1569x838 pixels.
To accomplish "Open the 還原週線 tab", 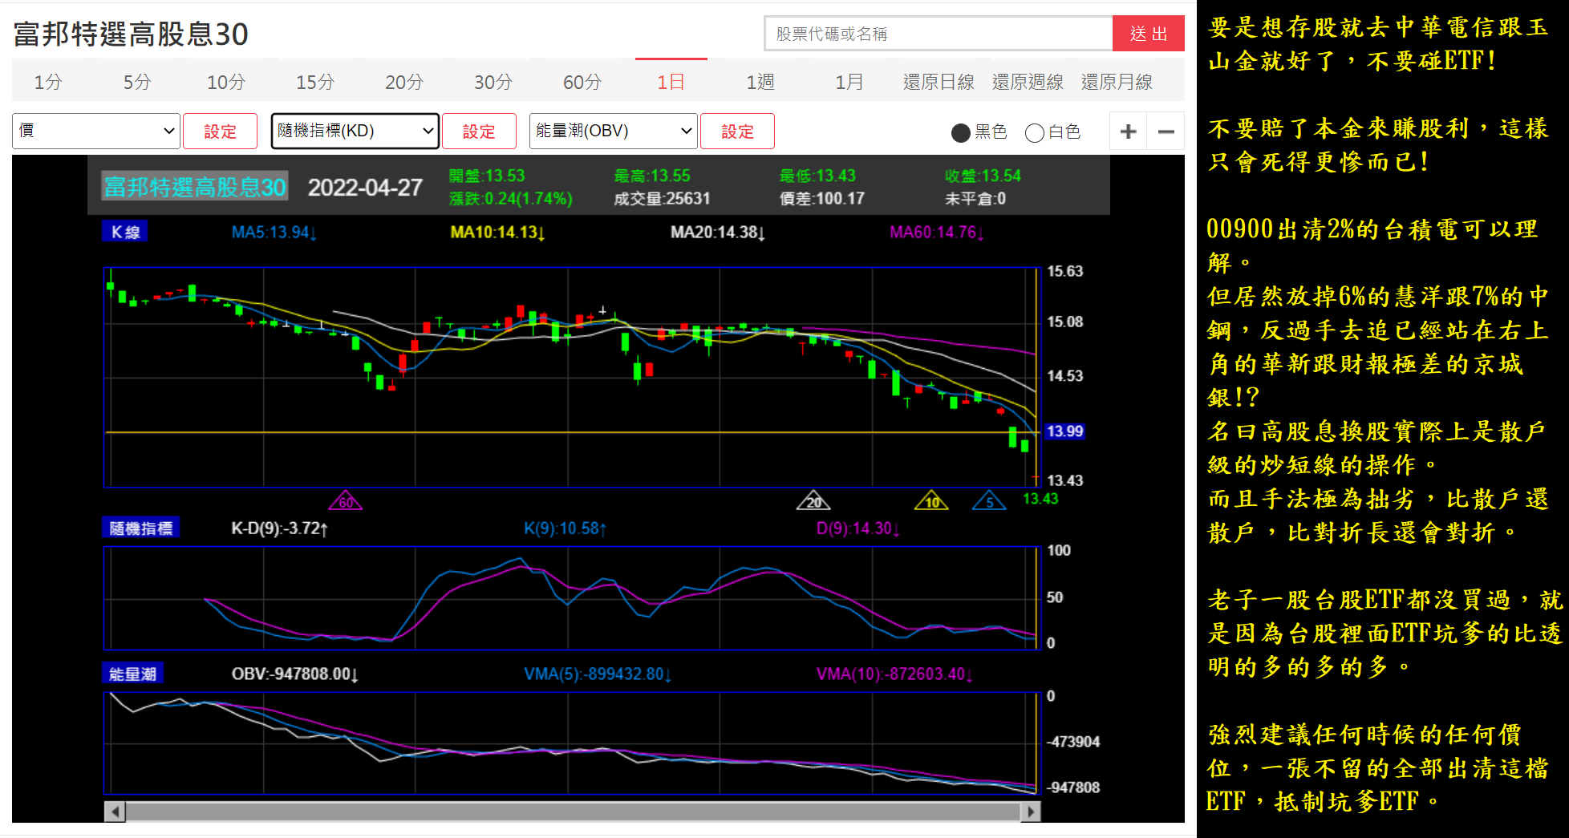I will tap(1028, 82).
